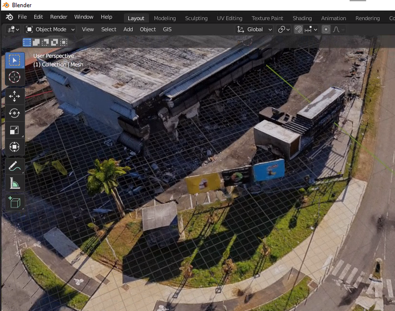Click the blue billboard in the scene
Viewport: 395px width, 311px height.
tap(269, 170)
